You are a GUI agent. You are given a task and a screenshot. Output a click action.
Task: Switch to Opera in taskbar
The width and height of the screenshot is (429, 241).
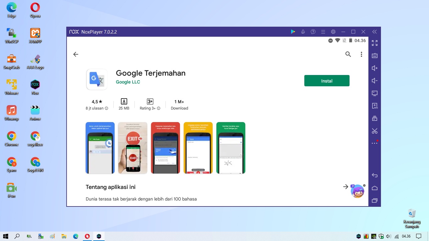(87, 236)
